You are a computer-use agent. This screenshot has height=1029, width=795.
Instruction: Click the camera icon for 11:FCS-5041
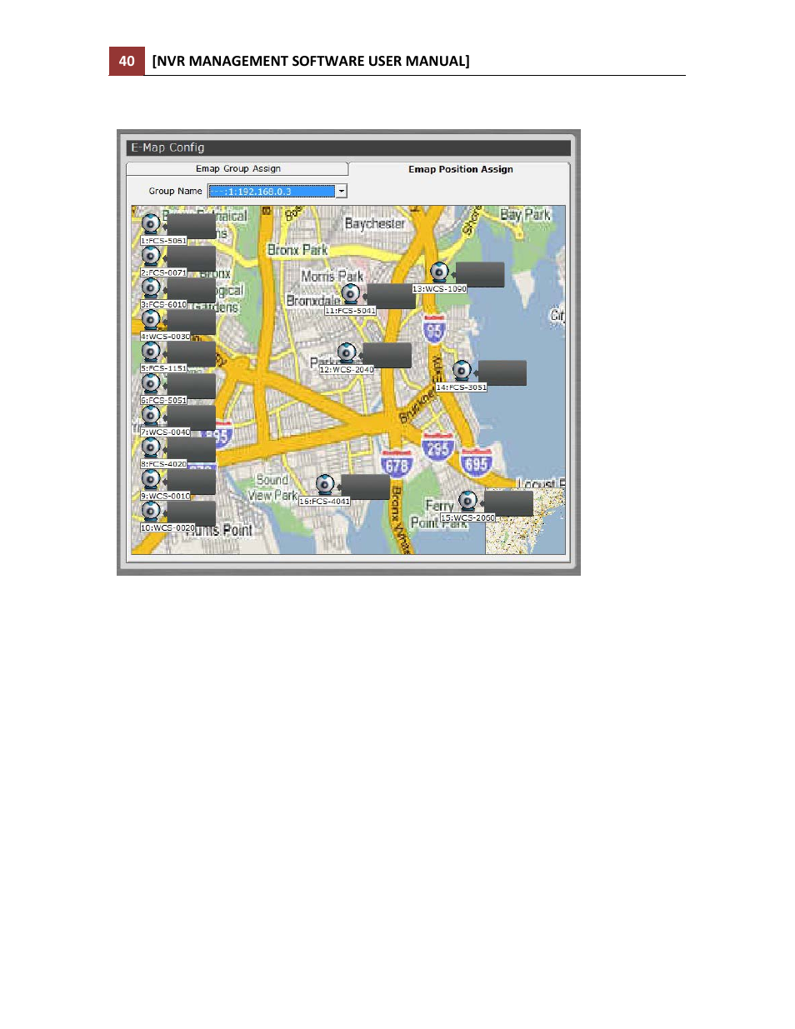[x=351, y=294]
